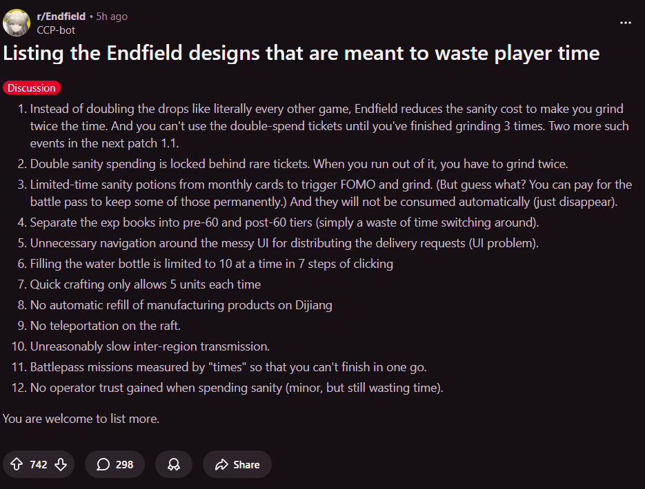This screenshot has width=645, height=489.
Task: Give an award to this post
Action: (174, 464)
